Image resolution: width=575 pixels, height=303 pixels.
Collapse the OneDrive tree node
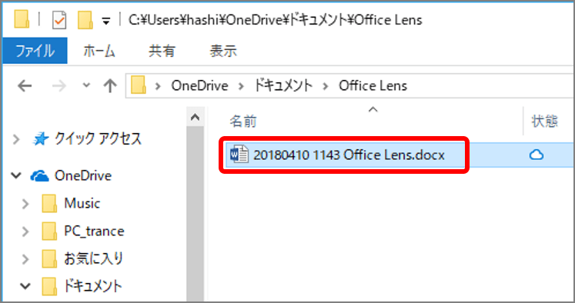(16, 176)
